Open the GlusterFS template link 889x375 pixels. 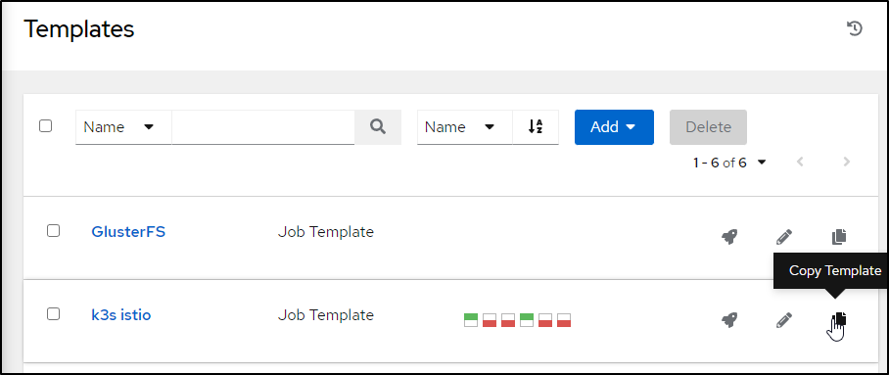tap(128, 231)
